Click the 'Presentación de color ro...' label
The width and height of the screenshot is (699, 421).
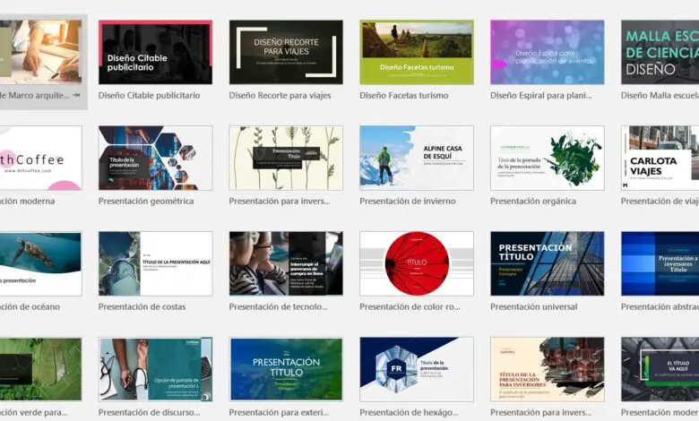(x=410, y=306)
